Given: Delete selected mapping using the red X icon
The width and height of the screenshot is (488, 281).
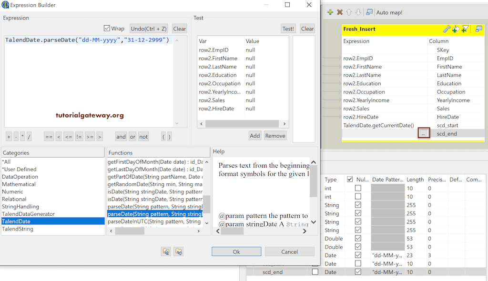Looking at the screenshot, I should [339, 12].
